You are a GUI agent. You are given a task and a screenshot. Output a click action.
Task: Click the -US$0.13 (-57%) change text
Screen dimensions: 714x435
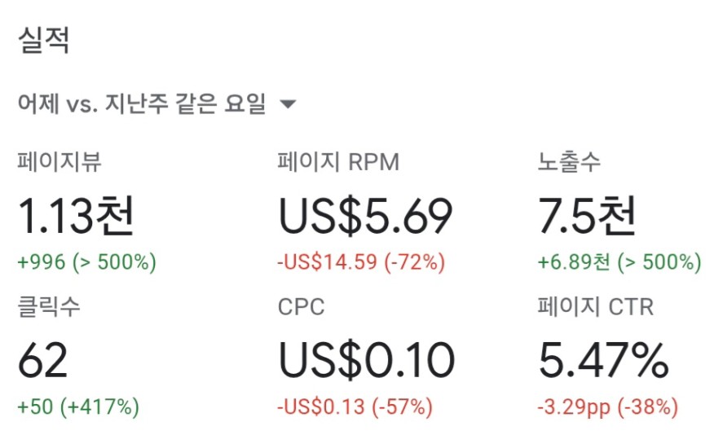click(355, 406)
